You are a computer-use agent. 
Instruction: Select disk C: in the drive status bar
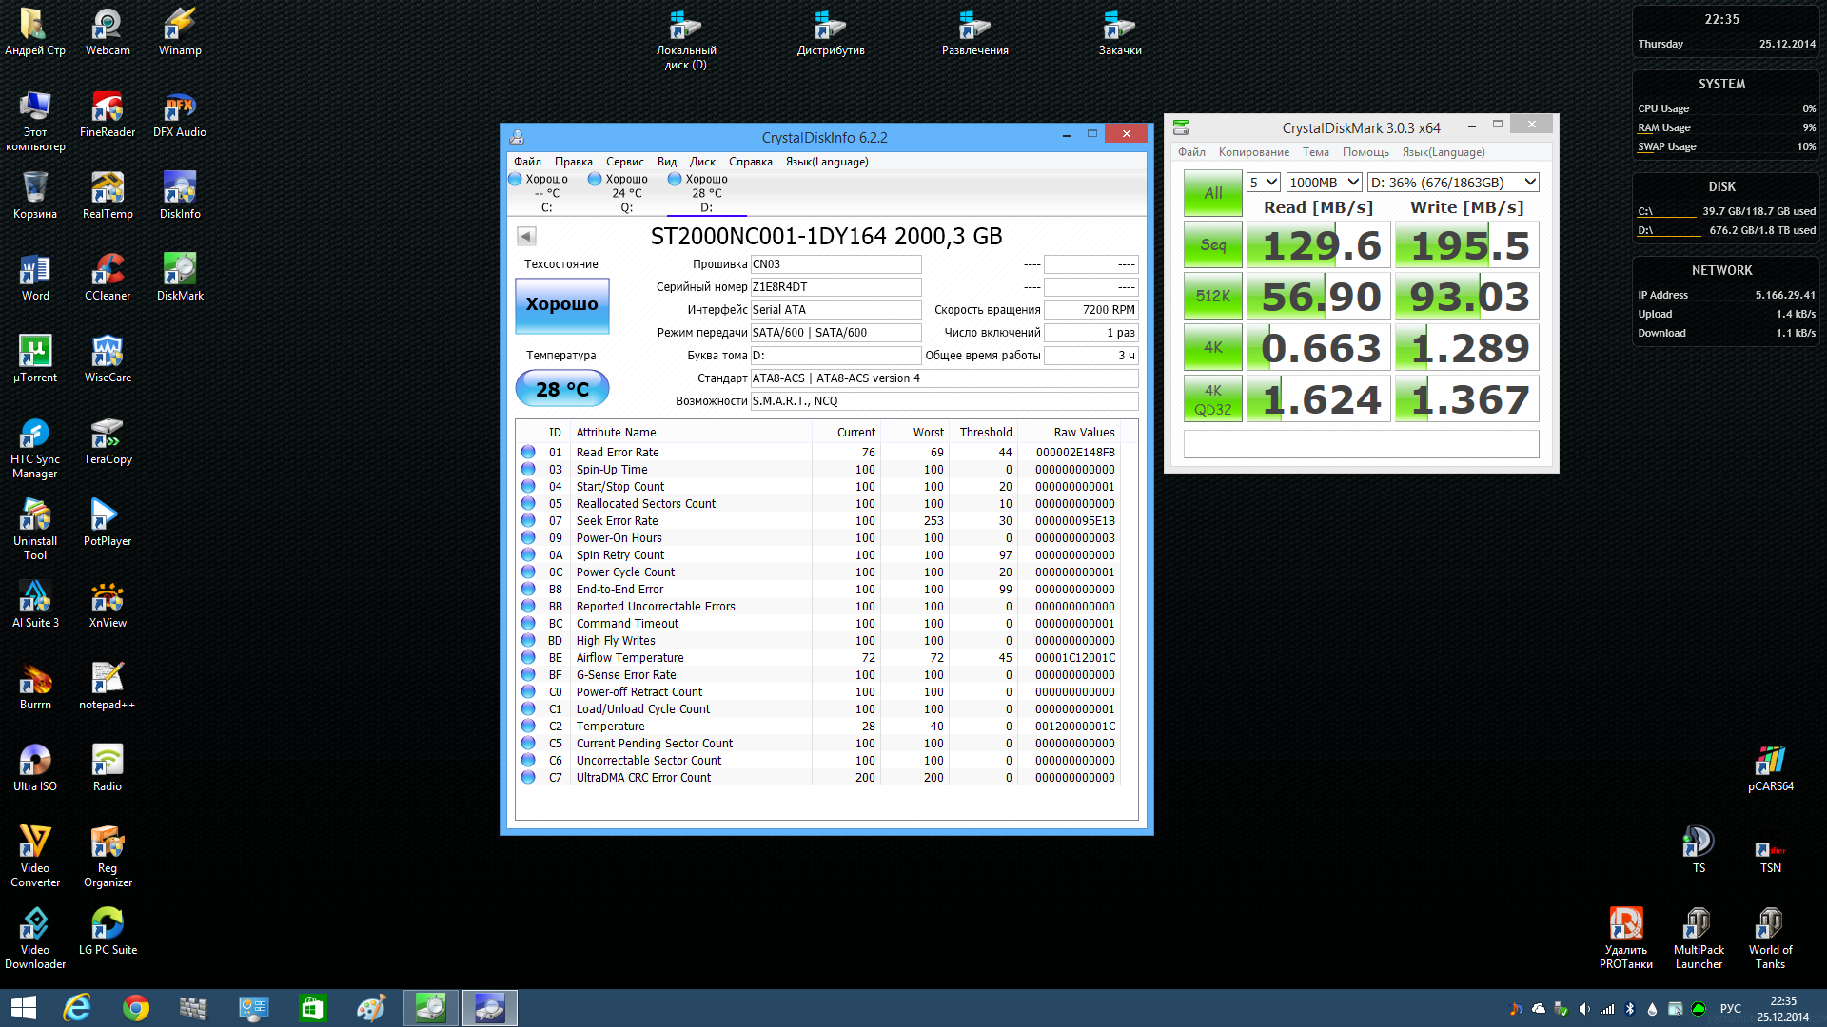(x=546, y=193)
